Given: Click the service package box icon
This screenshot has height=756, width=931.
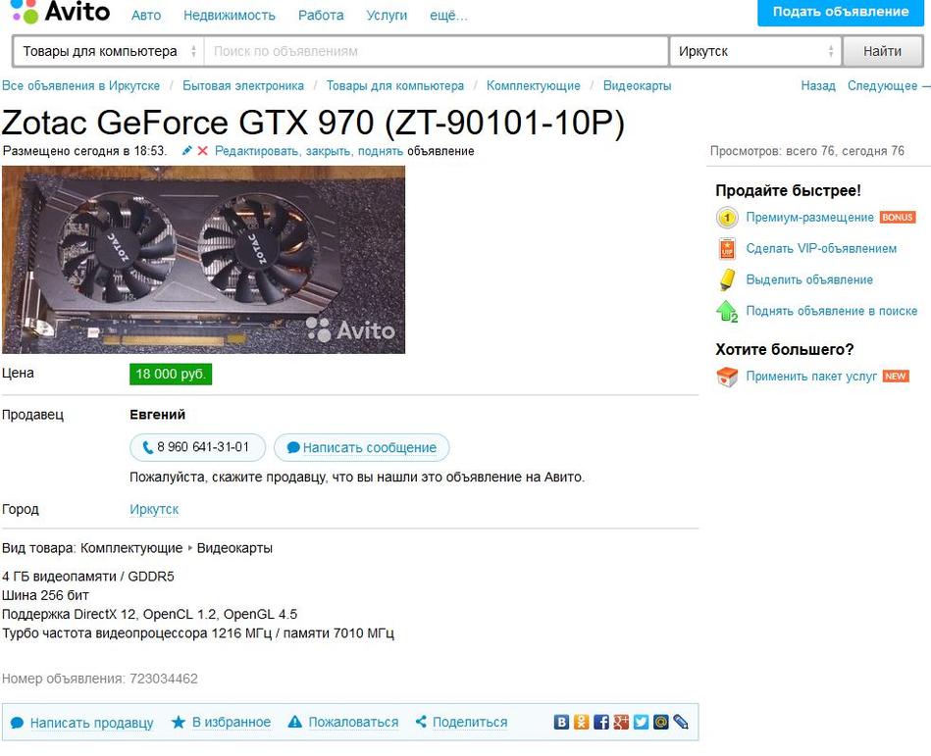Looking at the screenshot, I should pyautogui.click(x=727, y=377).
